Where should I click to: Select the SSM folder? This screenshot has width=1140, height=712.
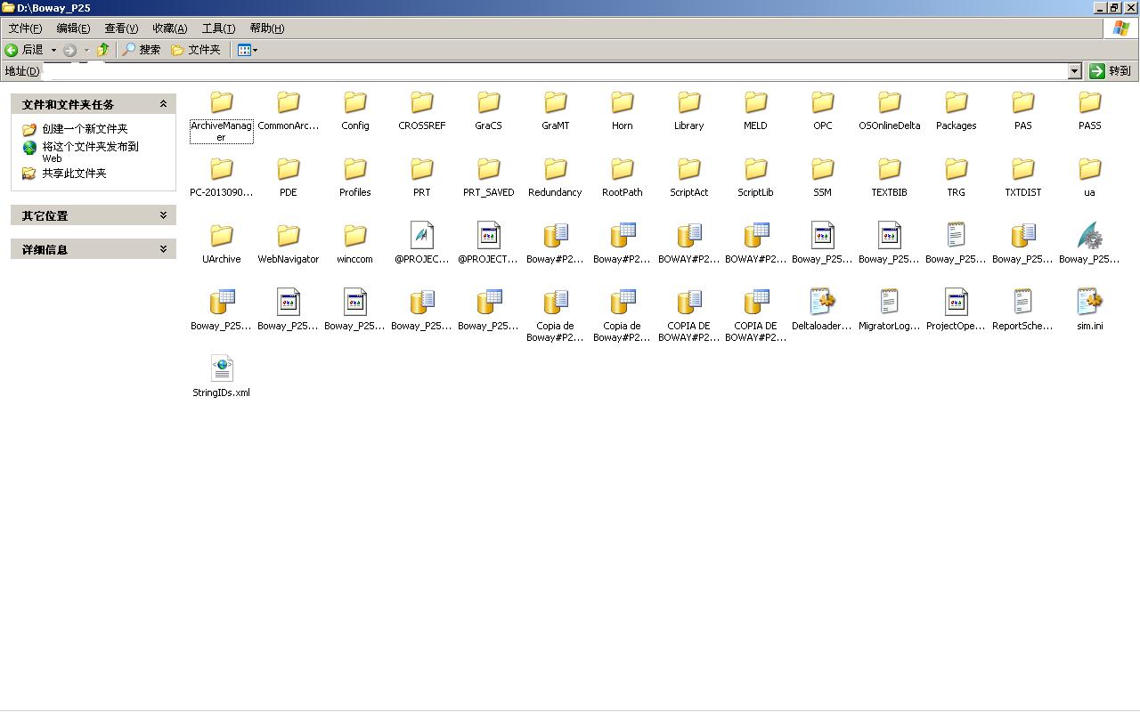point(823,178)
